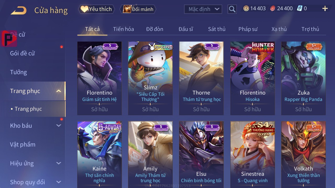Tap the blue voucher currency icon
335x188 pixels.
300,9
